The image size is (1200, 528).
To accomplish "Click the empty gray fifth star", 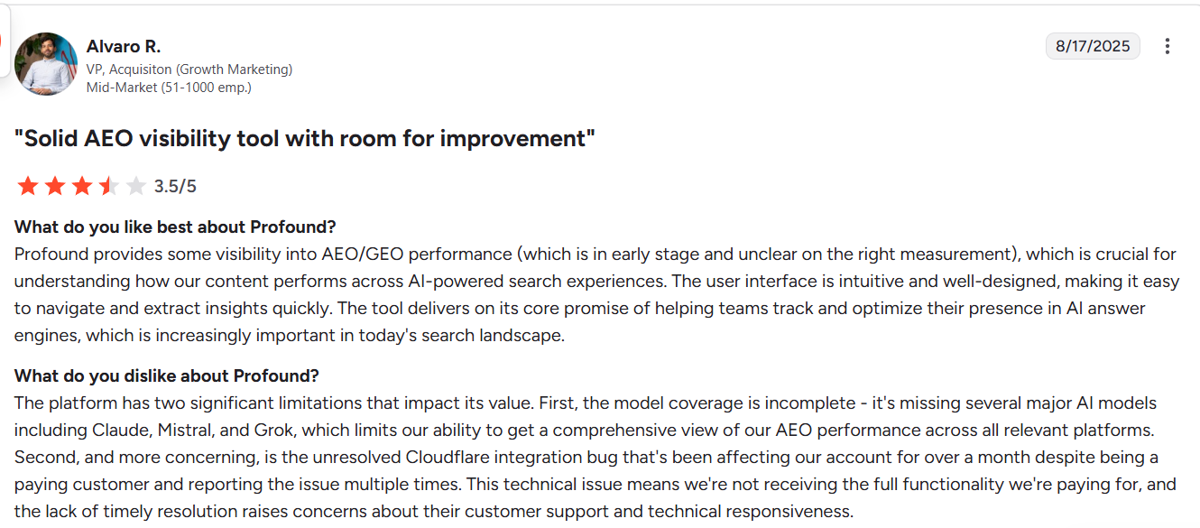I will tap(135, 186).
